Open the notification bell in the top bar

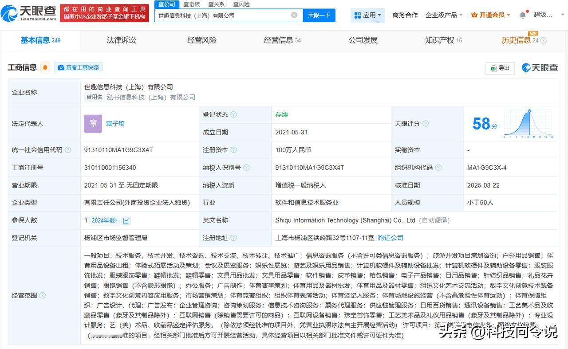tap(523, 15)
